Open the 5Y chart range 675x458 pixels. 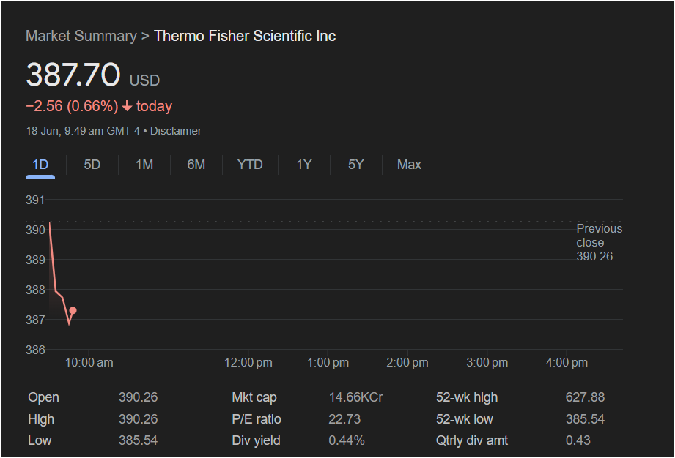[x=356, y=165]
